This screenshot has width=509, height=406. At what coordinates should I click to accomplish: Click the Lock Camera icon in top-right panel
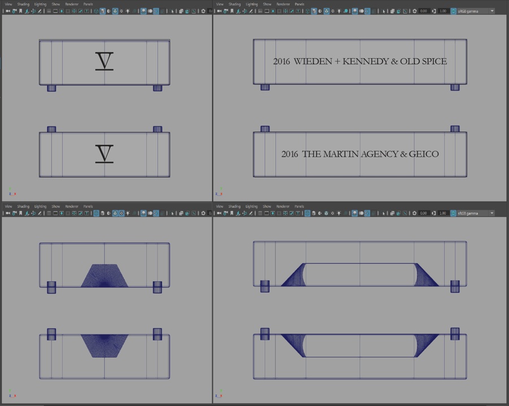pyautogui.click(x=226, y=11)
